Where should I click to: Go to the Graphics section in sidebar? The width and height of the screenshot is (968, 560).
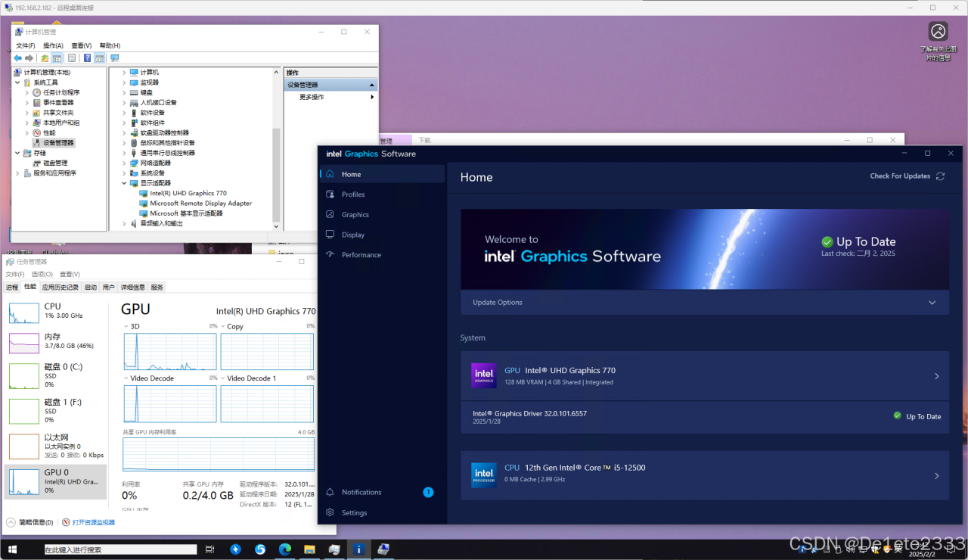coord(355,215)
